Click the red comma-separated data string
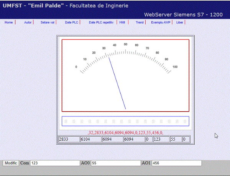Image resolution: width=230 pixels, height=176 pixels. point(125,132)
